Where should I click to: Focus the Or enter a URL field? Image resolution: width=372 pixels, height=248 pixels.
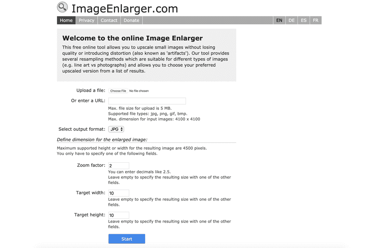[x=147, y=101]
